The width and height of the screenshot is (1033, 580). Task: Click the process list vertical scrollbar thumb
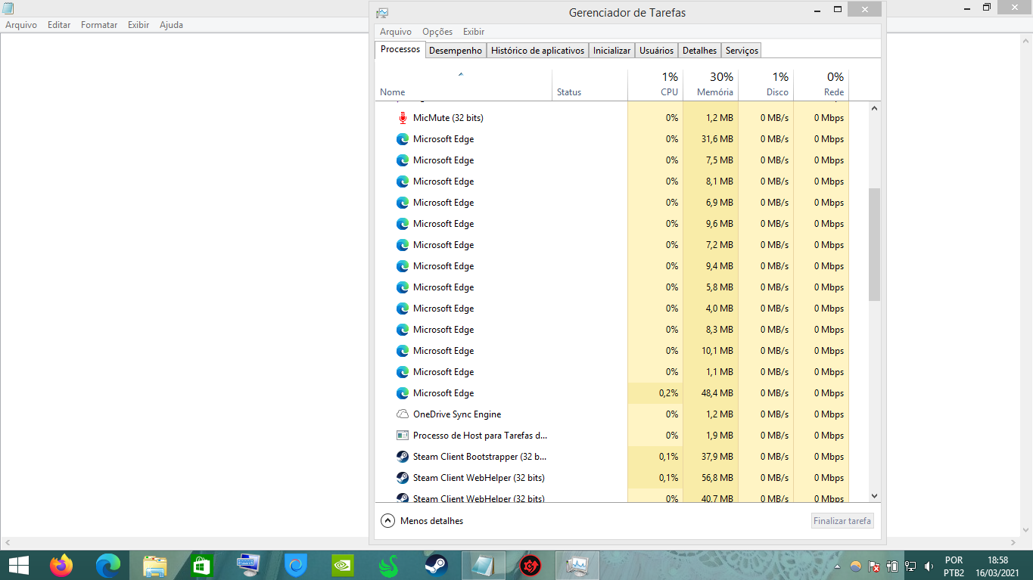coord(874,244)
